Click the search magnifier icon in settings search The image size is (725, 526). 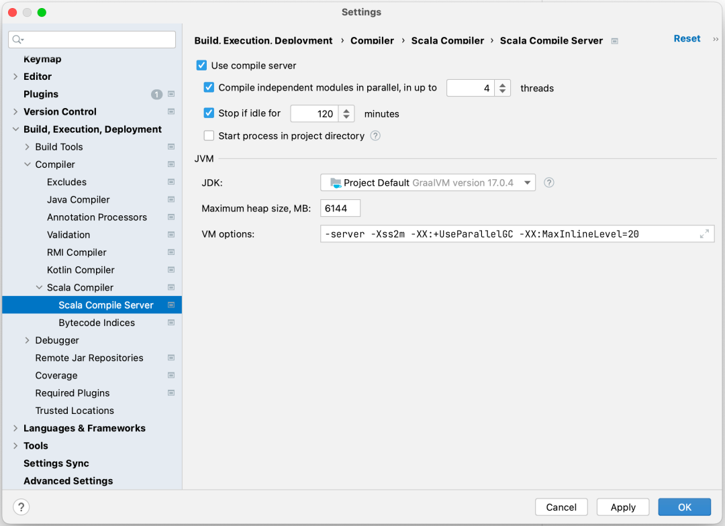[x=17, y=40]
